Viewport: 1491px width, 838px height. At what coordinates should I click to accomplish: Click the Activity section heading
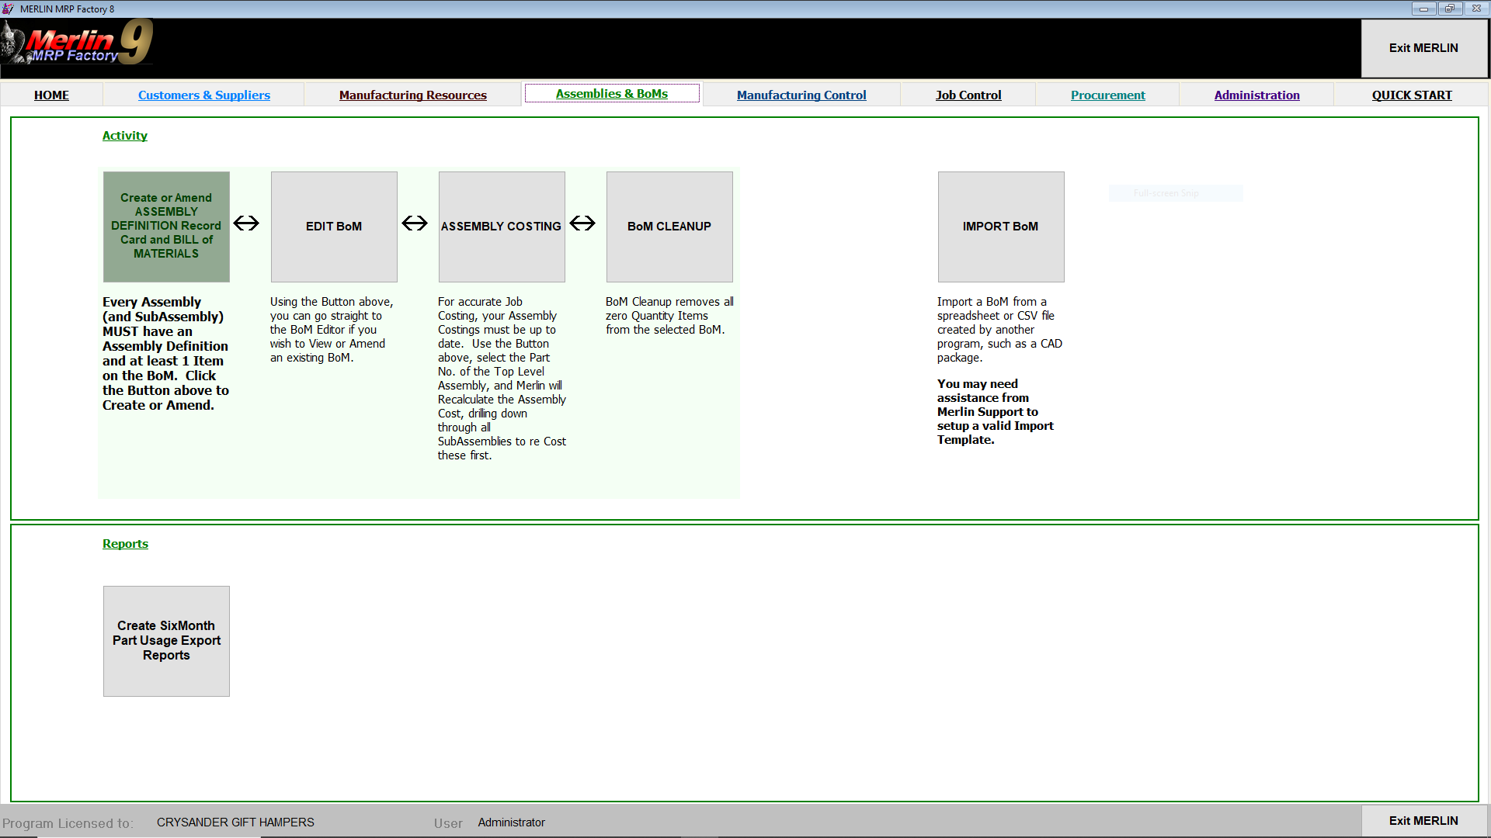[124, 135]
